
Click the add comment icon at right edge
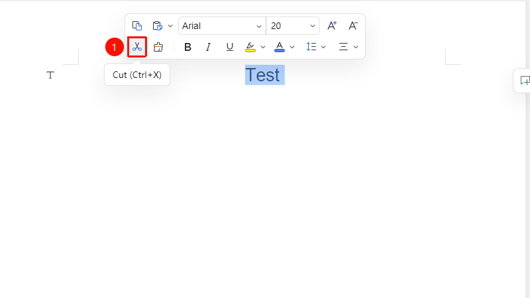(x=525, y=81)
